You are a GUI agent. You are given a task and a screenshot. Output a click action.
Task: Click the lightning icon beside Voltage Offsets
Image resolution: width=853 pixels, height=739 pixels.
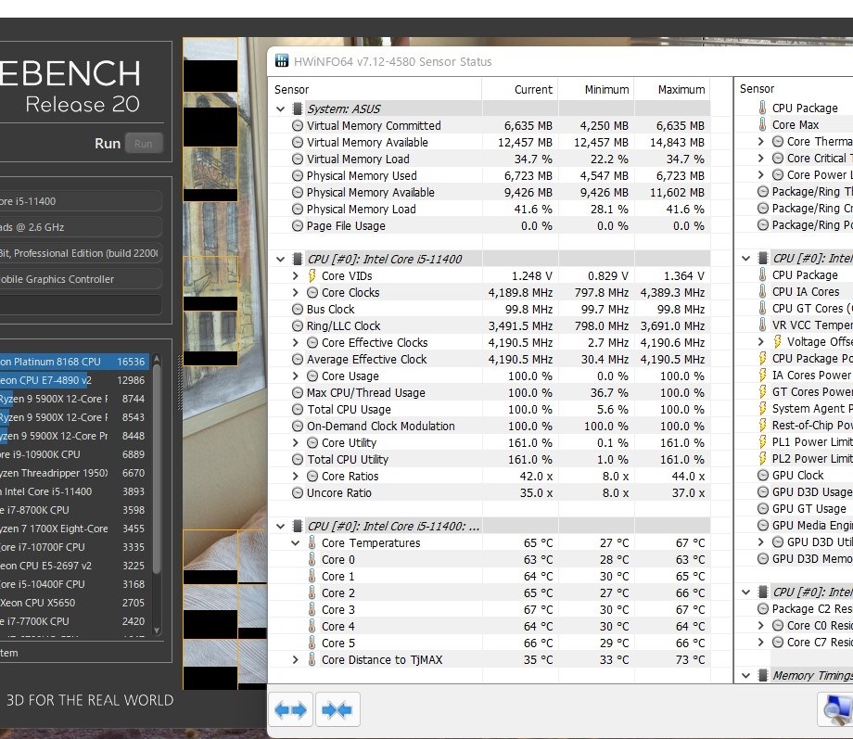[777, 341]
